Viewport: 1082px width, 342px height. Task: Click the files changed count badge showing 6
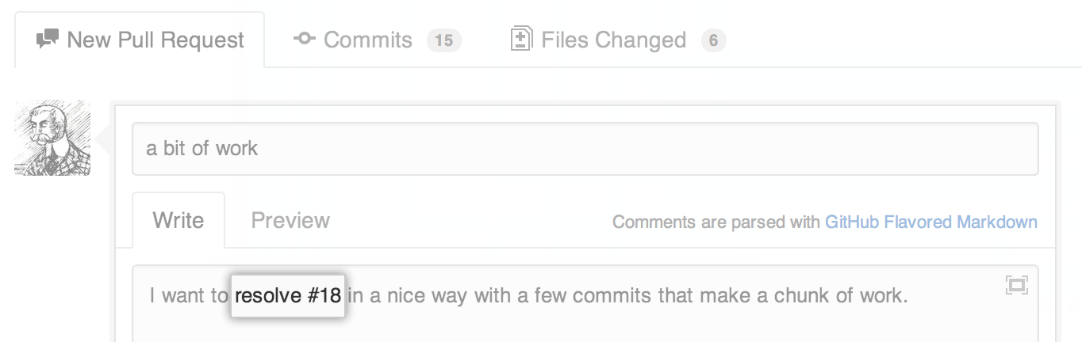(x=713, y=40)
